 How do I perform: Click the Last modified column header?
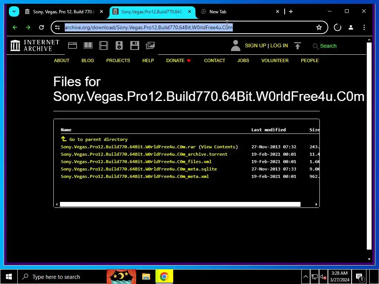[269, 130]
